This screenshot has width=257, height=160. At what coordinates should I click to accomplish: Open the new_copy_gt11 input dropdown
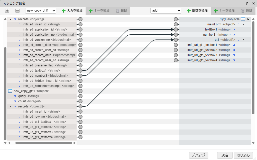[41, 11]
